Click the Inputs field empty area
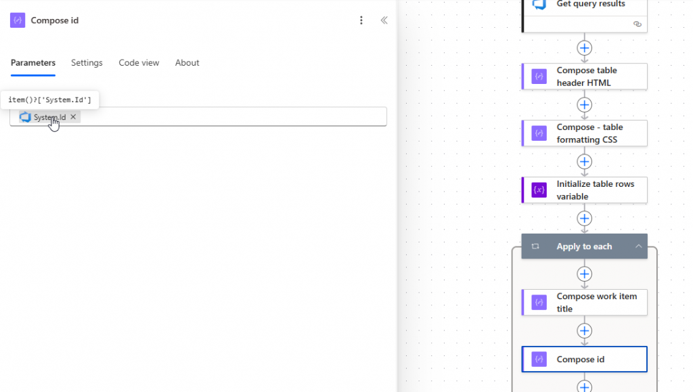Screen dimensions: 693x392 click(230, 116)
